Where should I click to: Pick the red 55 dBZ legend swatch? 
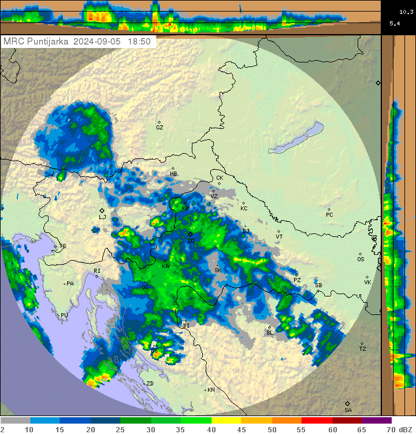click(x=316, y=421)
